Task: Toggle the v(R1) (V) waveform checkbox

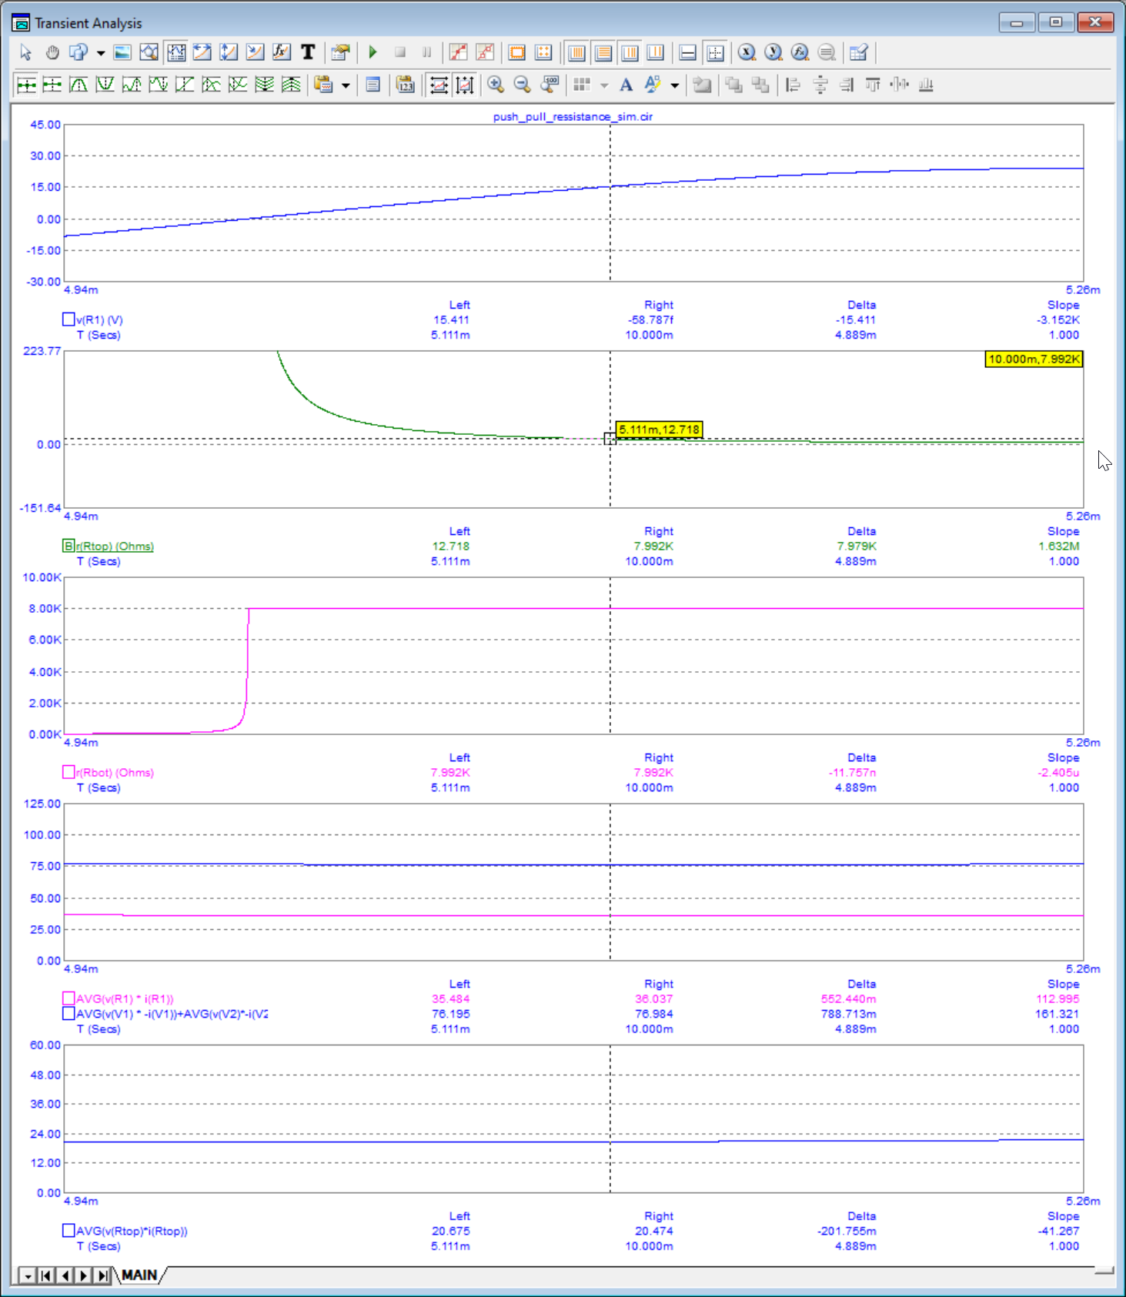Action: [x=68, y=319]
